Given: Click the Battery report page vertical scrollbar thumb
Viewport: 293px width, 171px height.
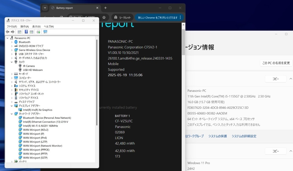Looking at the screenshot, I should tap(183, 42).
